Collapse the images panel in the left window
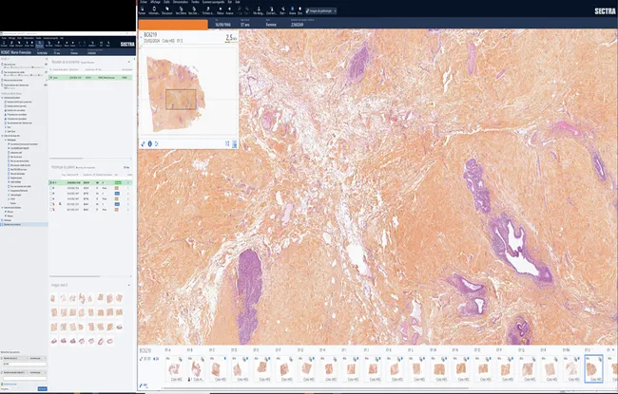 coord(129,285)
